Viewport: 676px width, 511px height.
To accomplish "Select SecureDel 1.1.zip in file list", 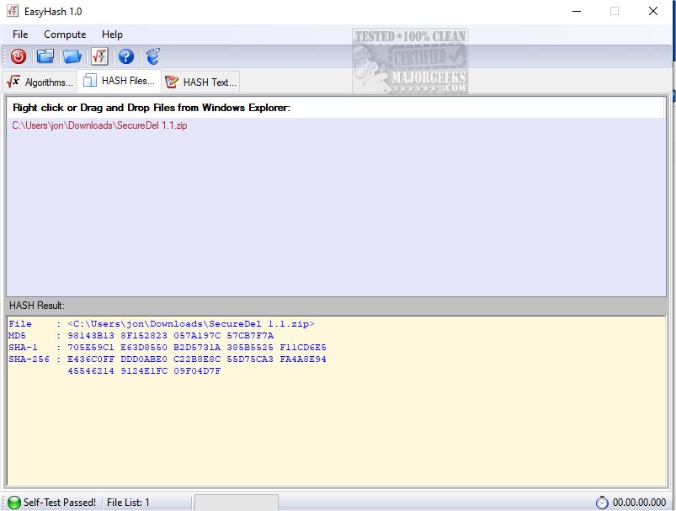I will tap(99, 125).
